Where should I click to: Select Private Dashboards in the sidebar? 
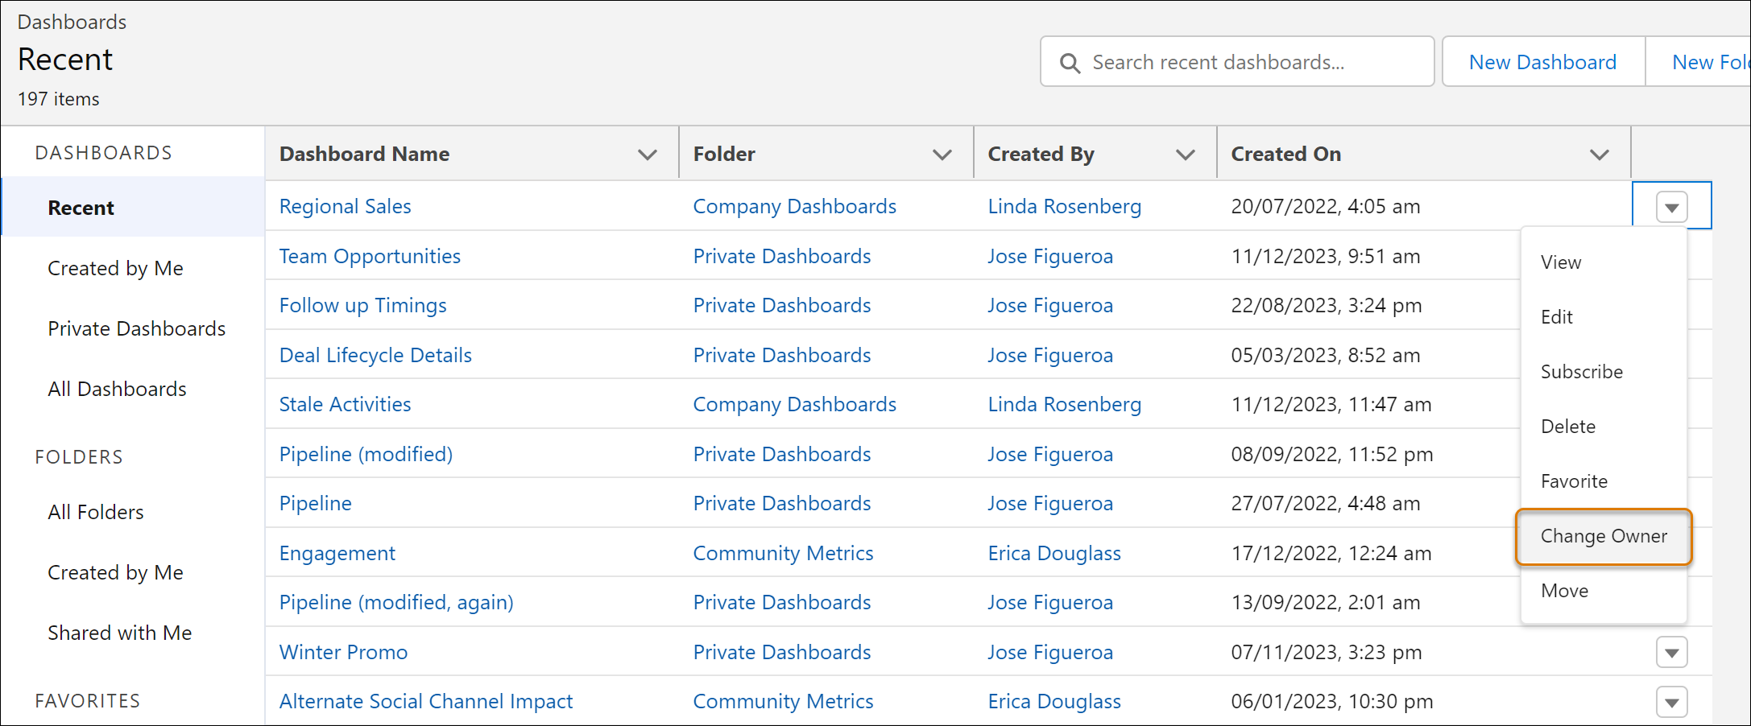(x=136, y=329)
